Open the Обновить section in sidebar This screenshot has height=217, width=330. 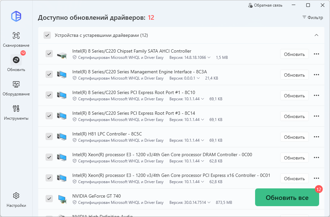pyautogui.click(x=16, y=63)
